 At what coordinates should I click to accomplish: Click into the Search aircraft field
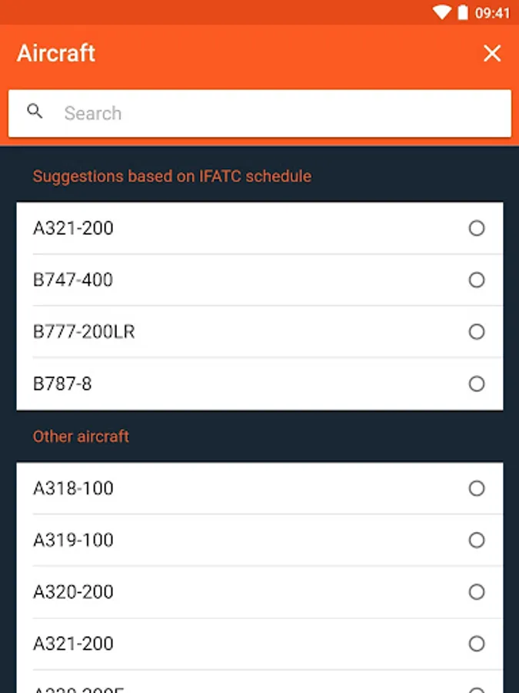tap(277, 114)
